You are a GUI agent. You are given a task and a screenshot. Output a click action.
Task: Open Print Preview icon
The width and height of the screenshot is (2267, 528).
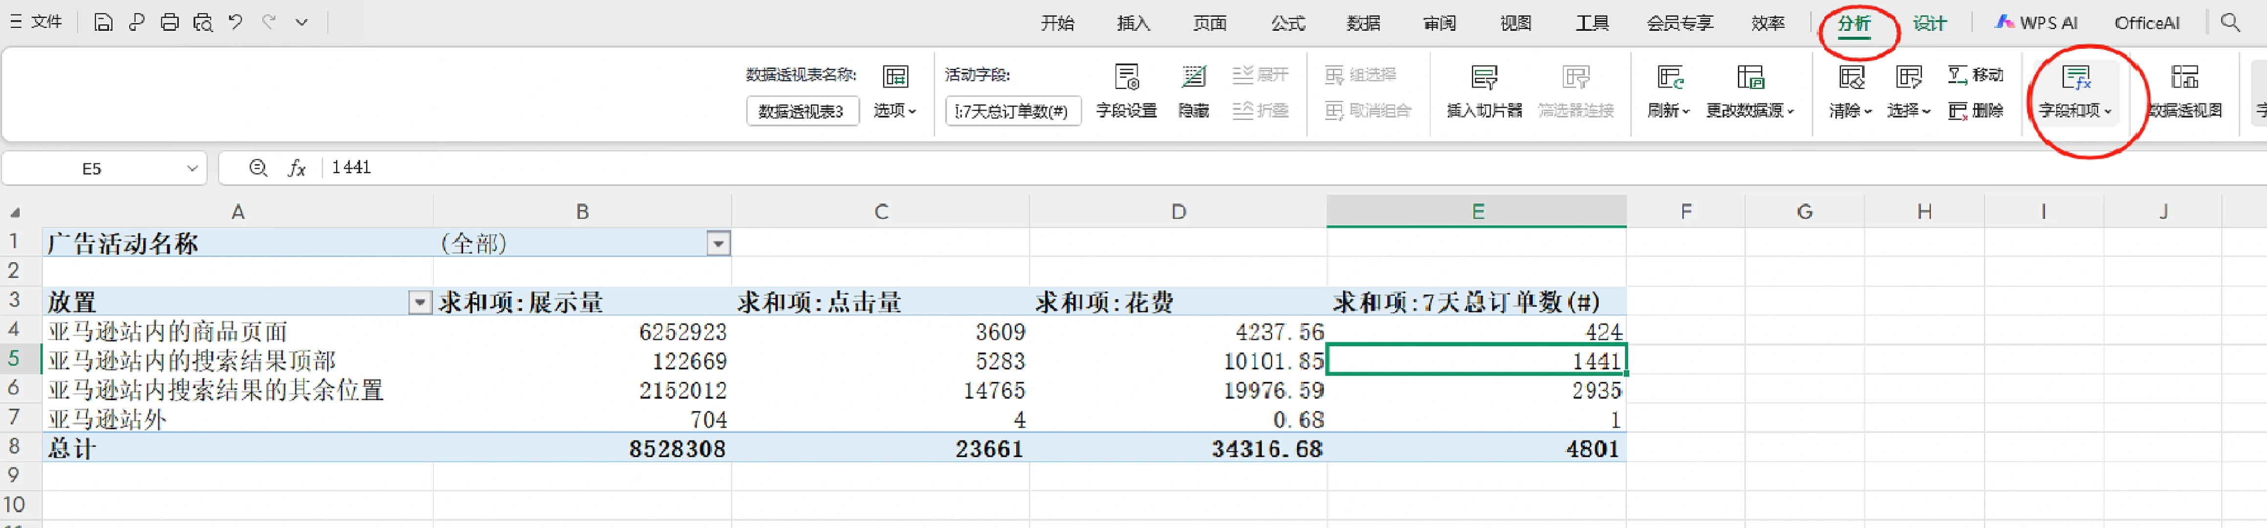click(203, 23)
